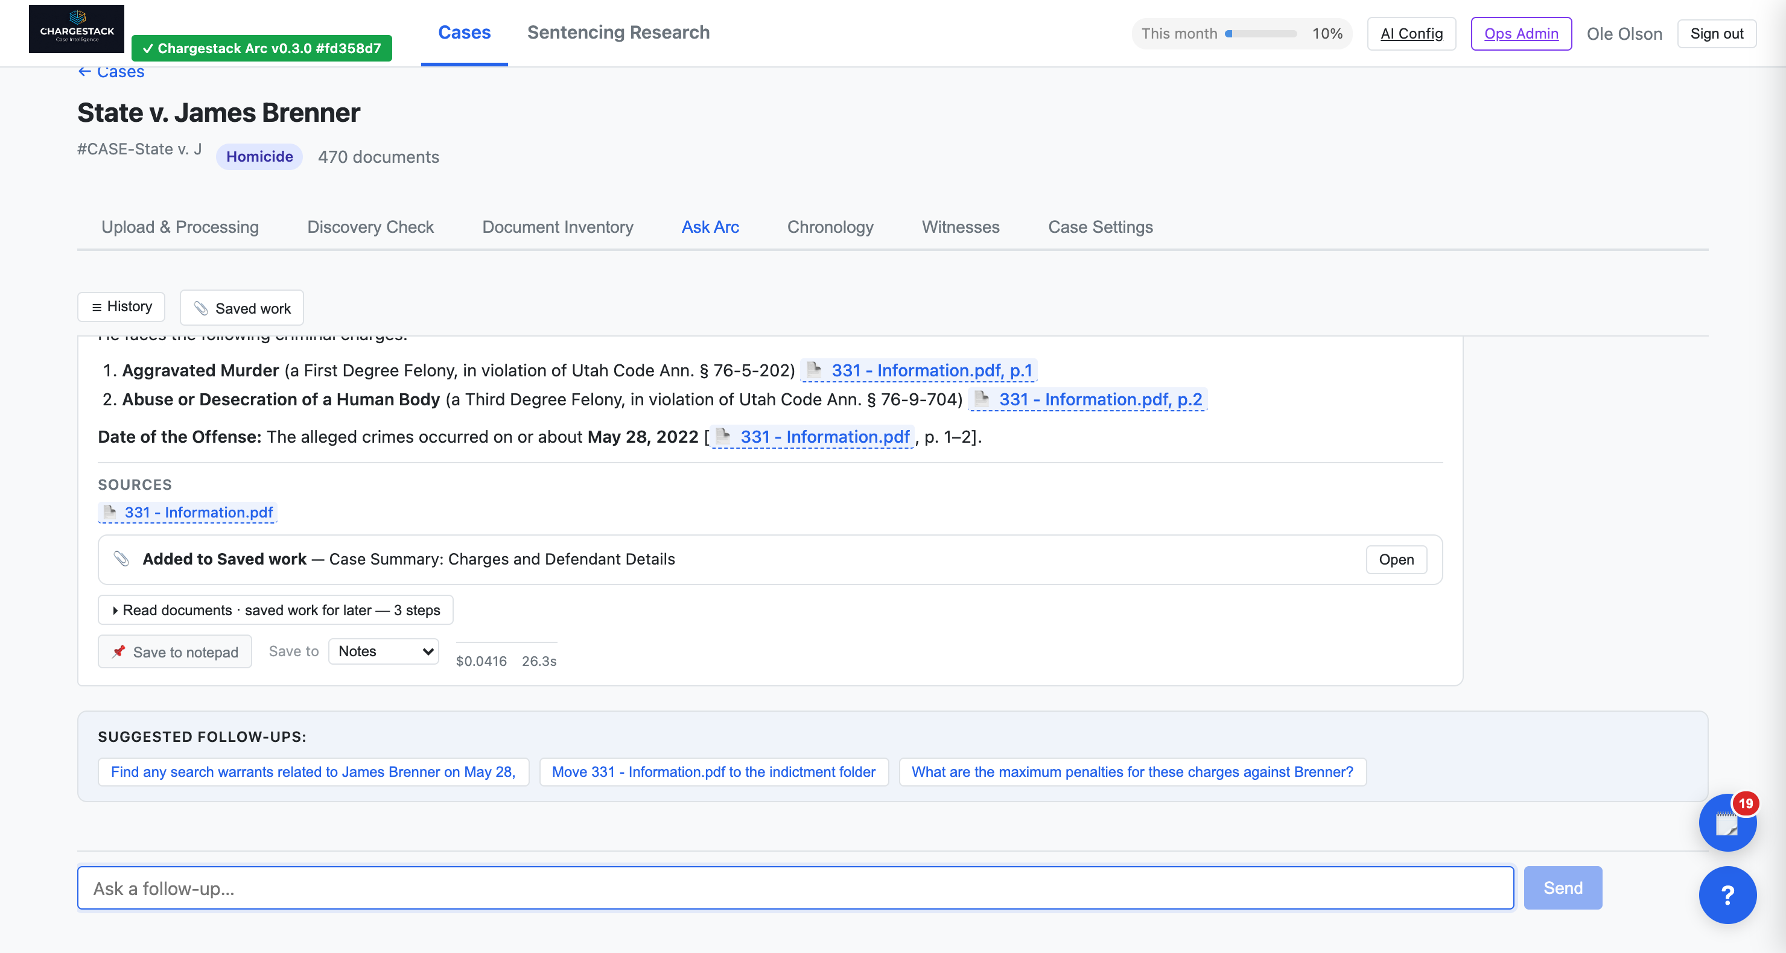The width and height of the screenshot is (1786, 953).
Task: Focus the Ask a follow-up input field
Action: [795, 887]
